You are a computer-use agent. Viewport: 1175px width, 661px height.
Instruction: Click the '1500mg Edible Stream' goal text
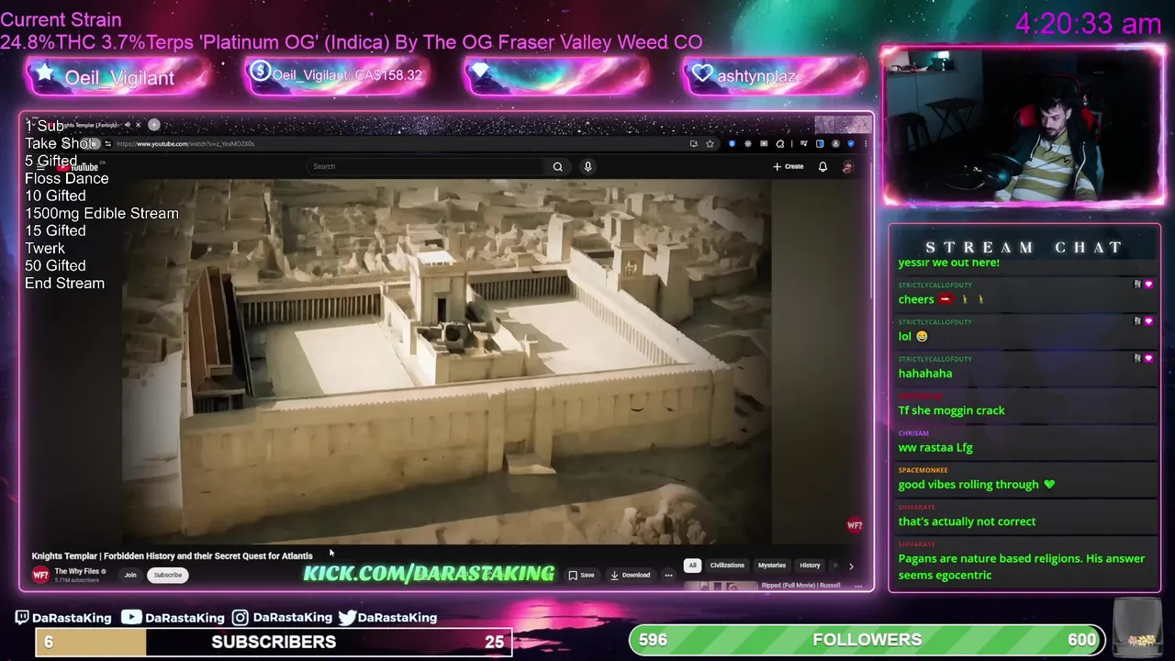click(x=102, y=213)
